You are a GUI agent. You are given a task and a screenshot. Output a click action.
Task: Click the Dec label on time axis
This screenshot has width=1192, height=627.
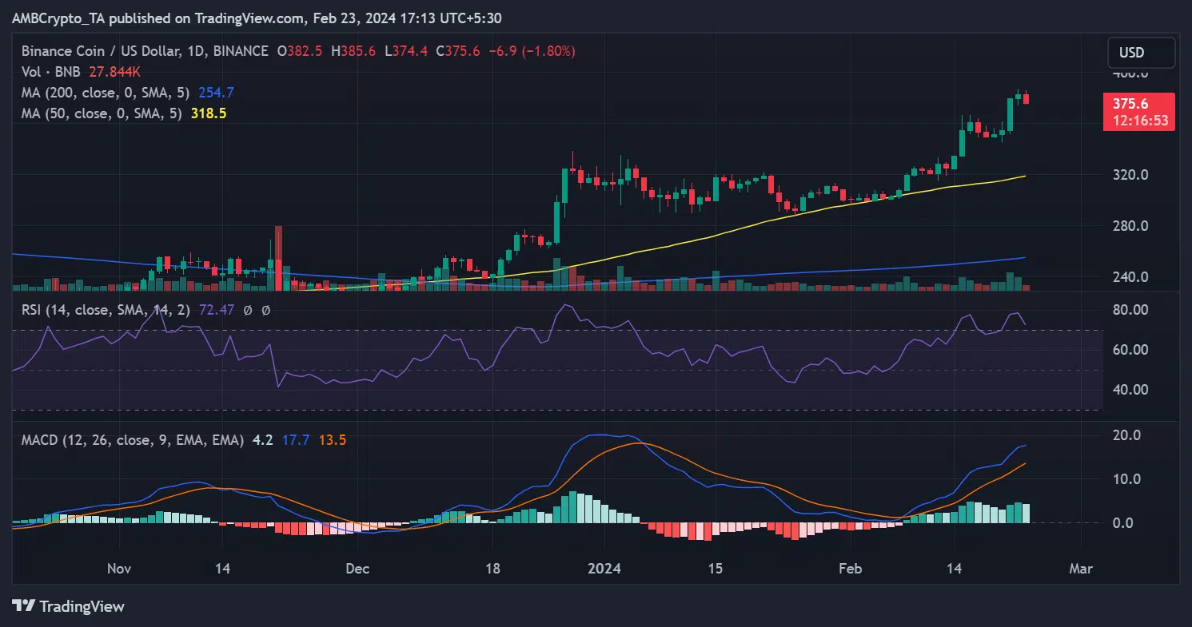(x=357, y=569)
